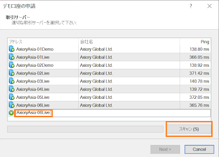Click the 138.92 ms ping value
The height and width of the screenshot is (157, 219).
(199, 65)
